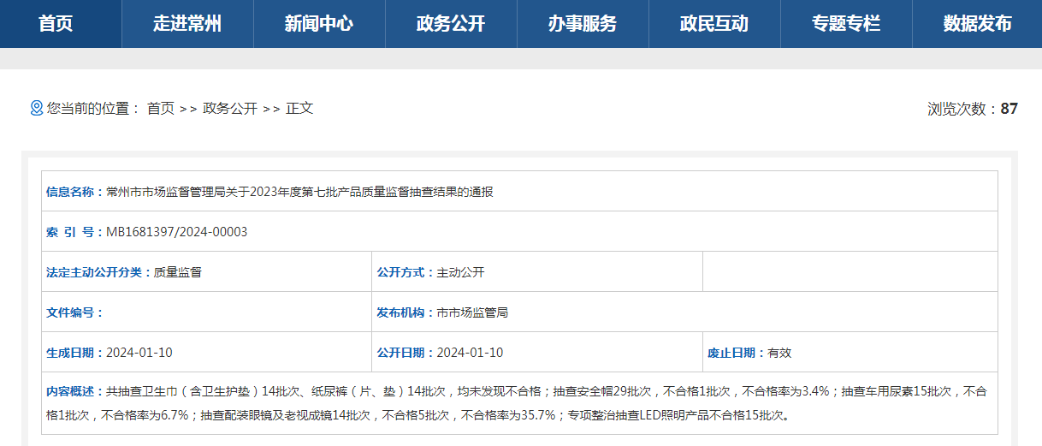
Task: Click the 主动公开 disclosure method value
Action: [x=460, y=272]
